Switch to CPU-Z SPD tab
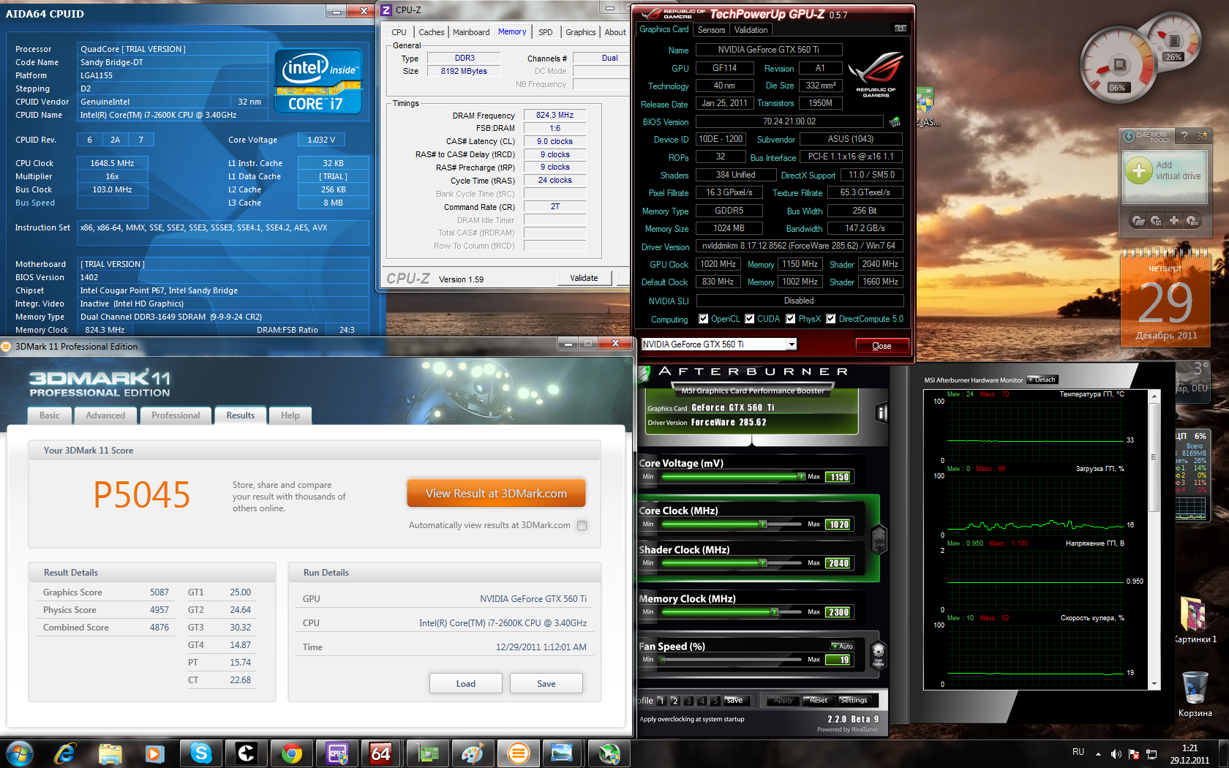Image resolution: width=1229 pixels, height=768 pixels. (546, 32)
